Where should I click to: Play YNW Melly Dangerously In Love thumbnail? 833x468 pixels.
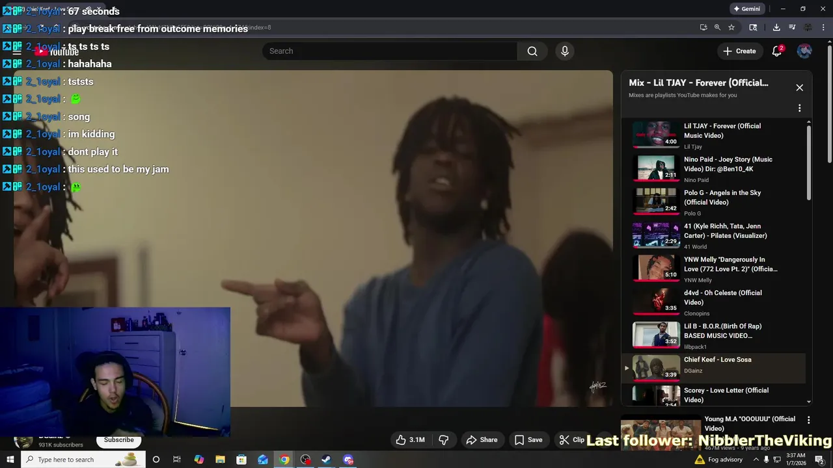click(656, 268)
